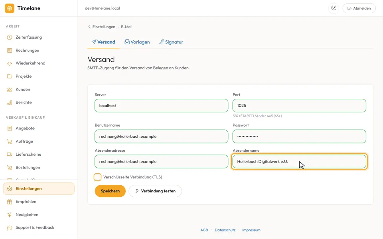Image resolution: width=383 pixels, height=239 pixels.
Task: Click the pen icon on Signatur tab
Action: [162, 42]
